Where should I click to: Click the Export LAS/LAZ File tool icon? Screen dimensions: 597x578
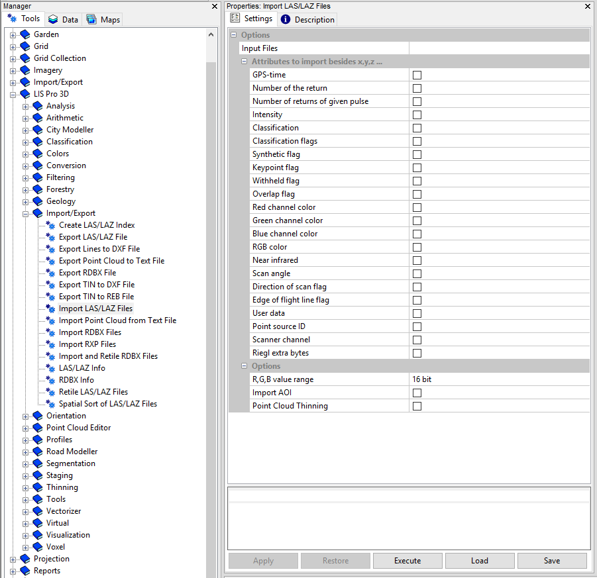pos(50,237)
